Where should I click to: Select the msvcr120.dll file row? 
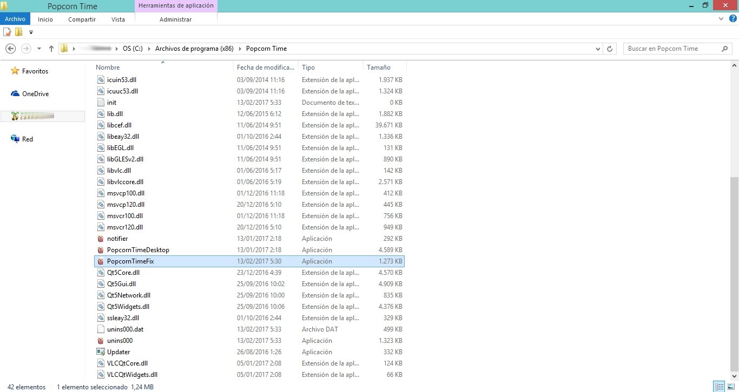pos(249,227)
